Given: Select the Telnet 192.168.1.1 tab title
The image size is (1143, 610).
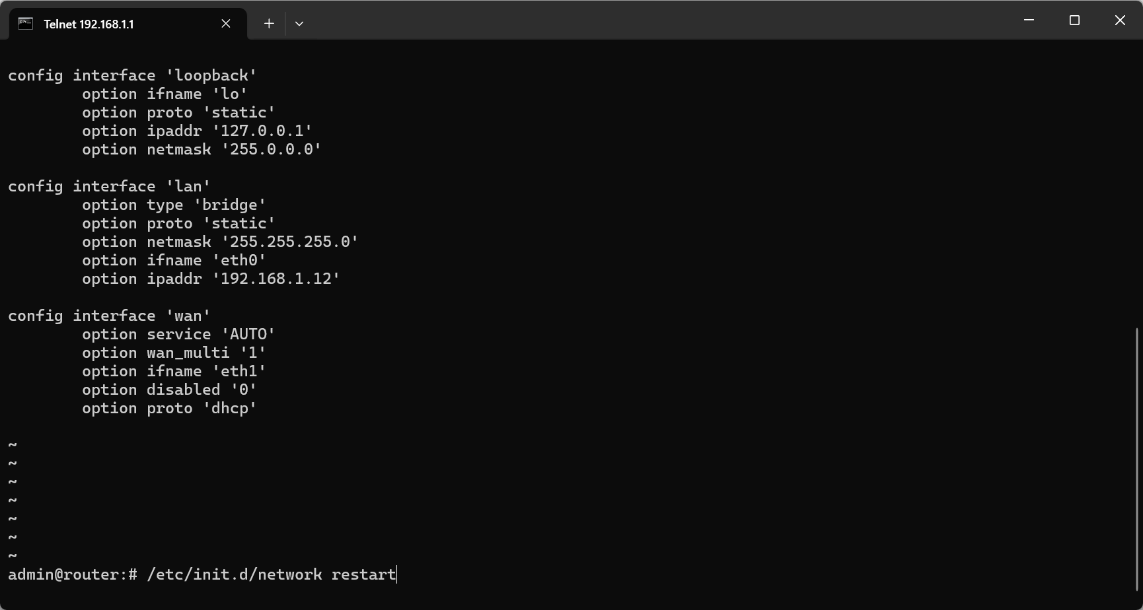Looking at the screenshot, I should click(89, 24).
